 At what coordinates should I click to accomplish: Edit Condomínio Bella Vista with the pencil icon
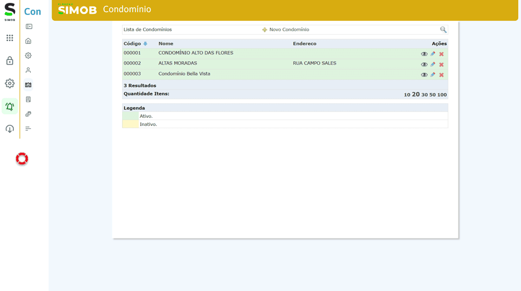click(x=432, y=75)
